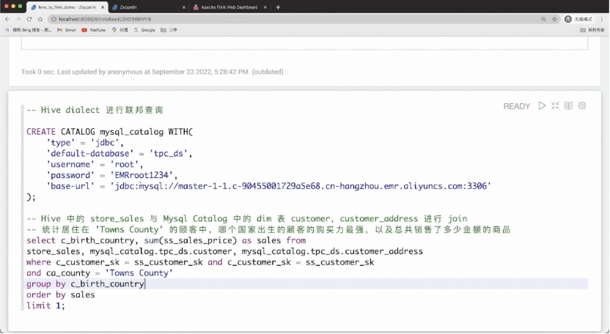Click the 'default-database' = 'tpc_ds' line

point(120,154)
